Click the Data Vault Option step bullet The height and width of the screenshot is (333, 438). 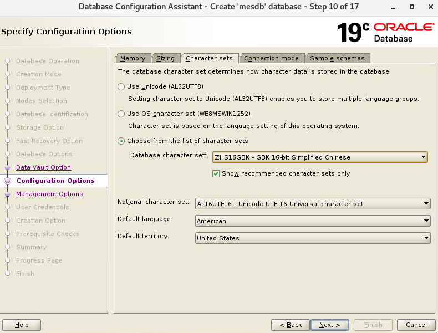point(7,167)
